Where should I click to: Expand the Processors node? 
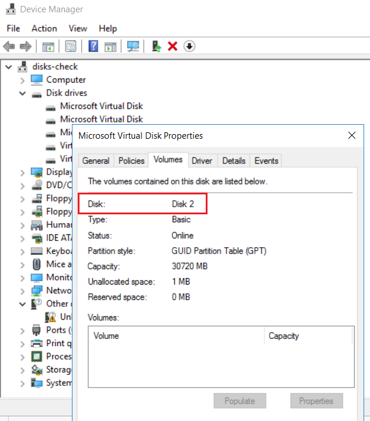(x=23, y=357)
